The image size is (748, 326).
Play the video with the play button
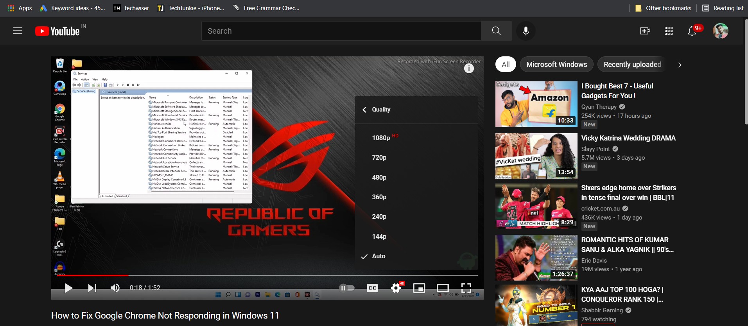coord(68,288)
